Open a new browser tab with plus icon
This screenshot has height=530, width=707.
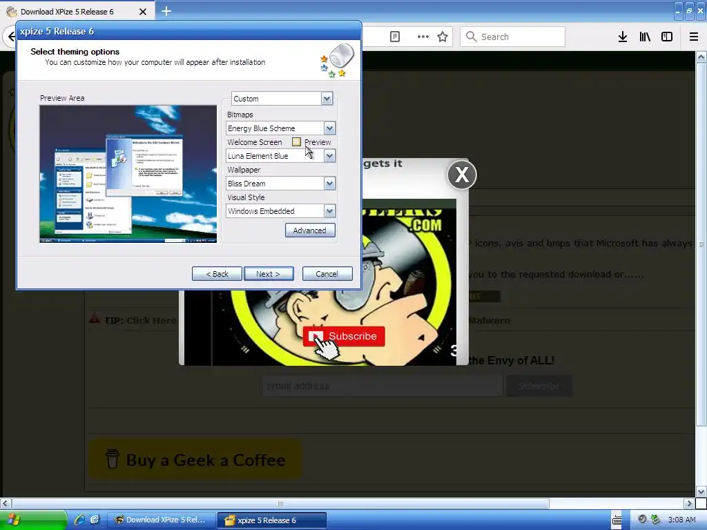(166, 11)
